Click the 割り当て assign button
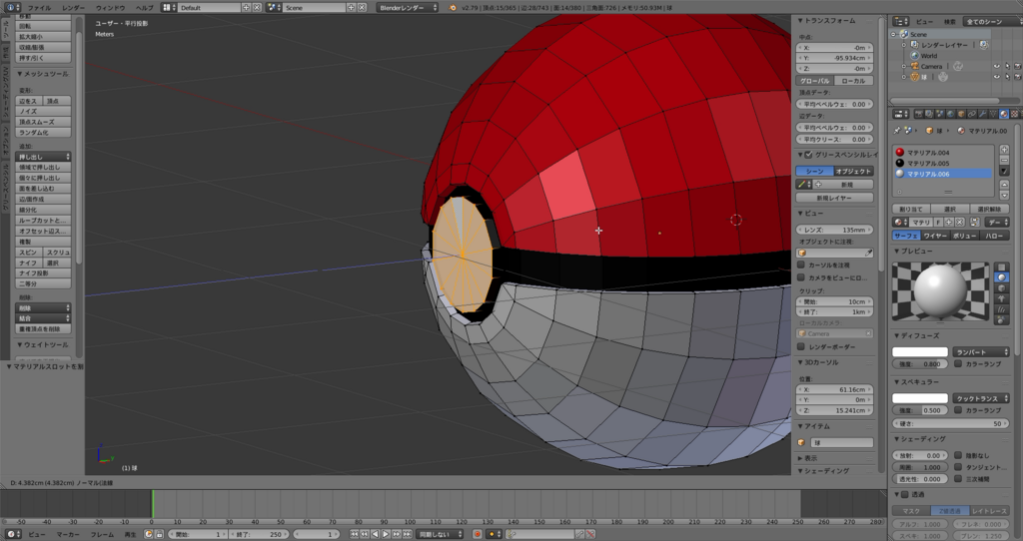Screen dimensions: 1023x541 coord(910,208)
